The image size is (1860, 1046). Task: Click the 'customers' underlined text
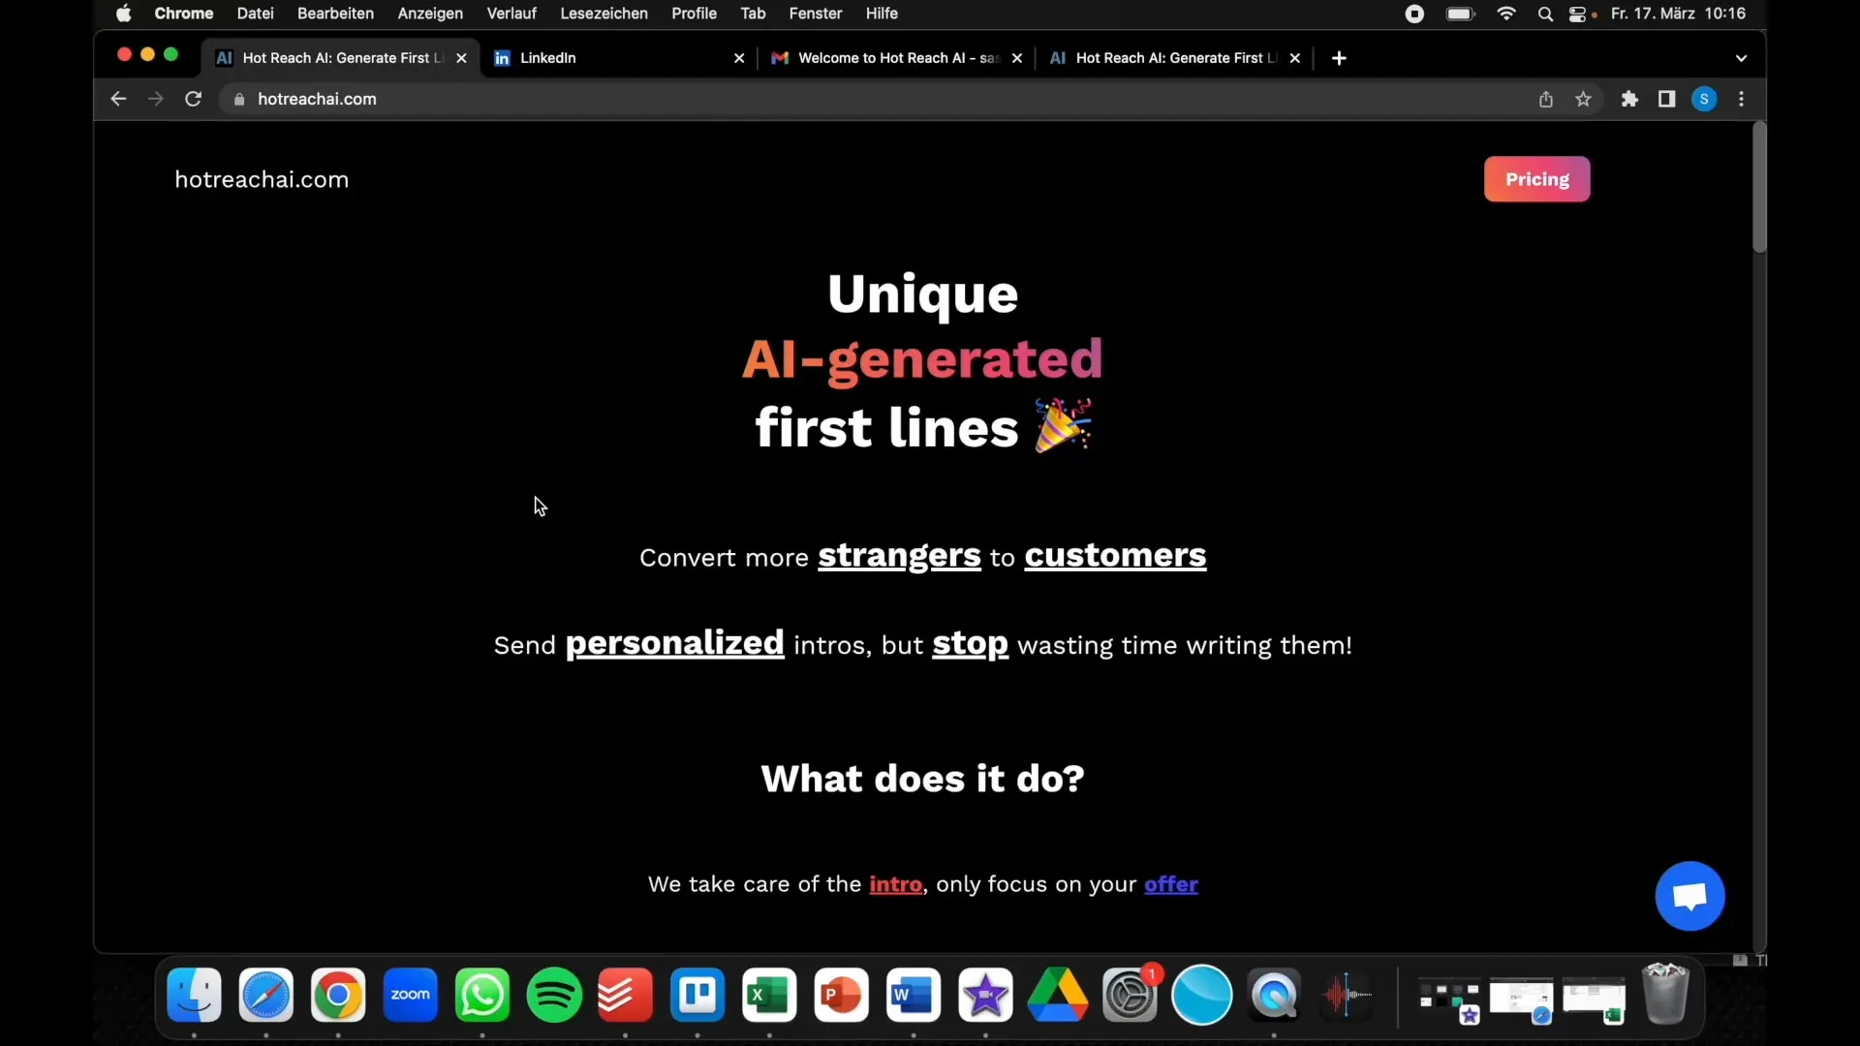pyautogui.click(x=1115, y=556)
